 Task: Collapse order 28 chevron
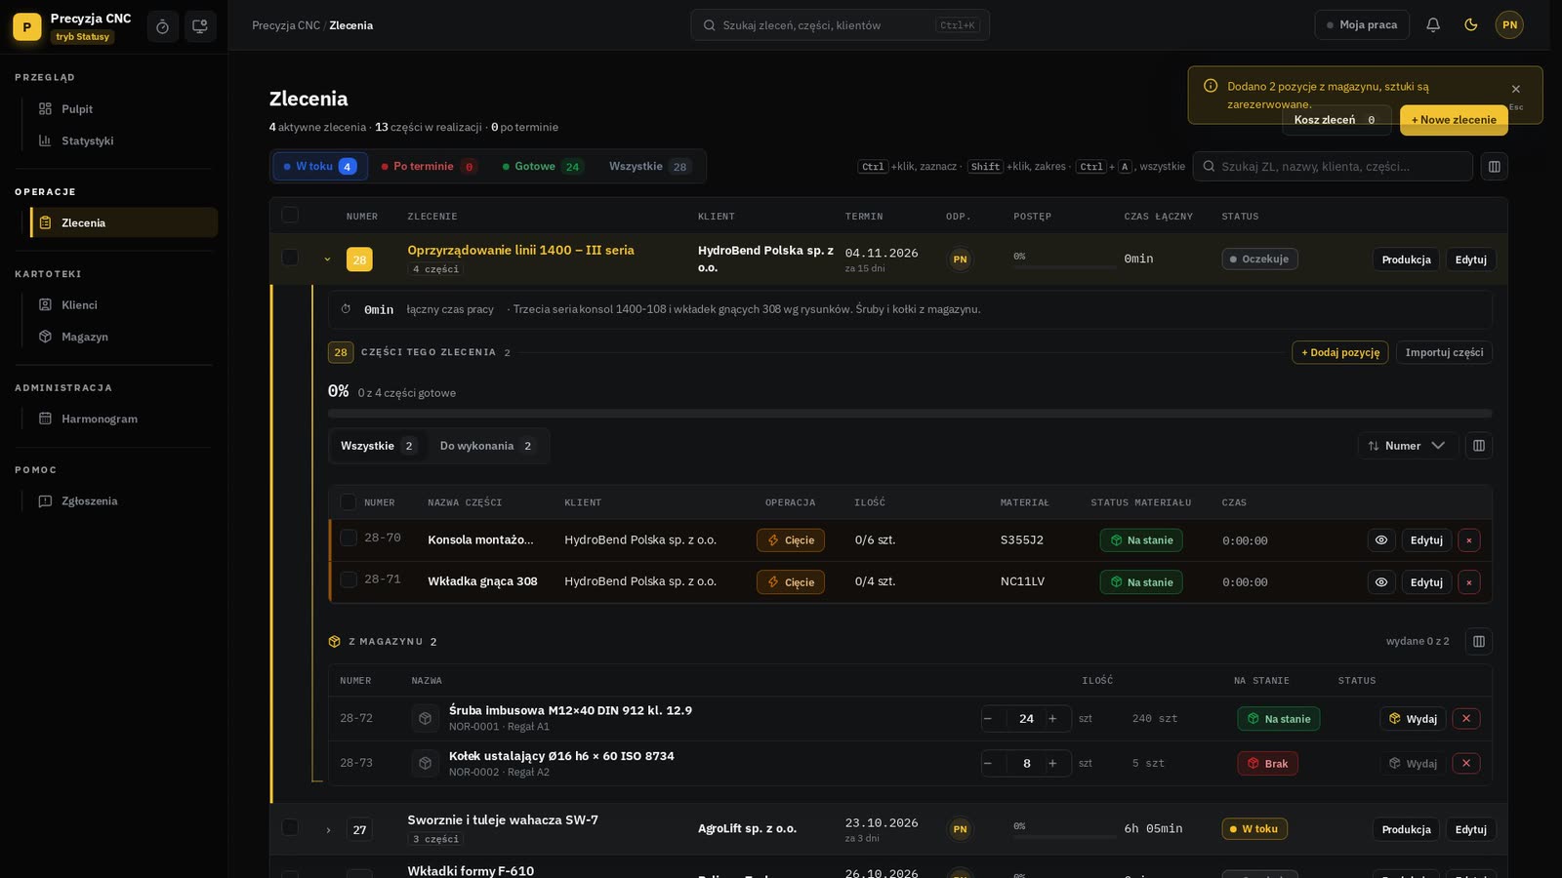pyautogui.click(x=327, y=259)
